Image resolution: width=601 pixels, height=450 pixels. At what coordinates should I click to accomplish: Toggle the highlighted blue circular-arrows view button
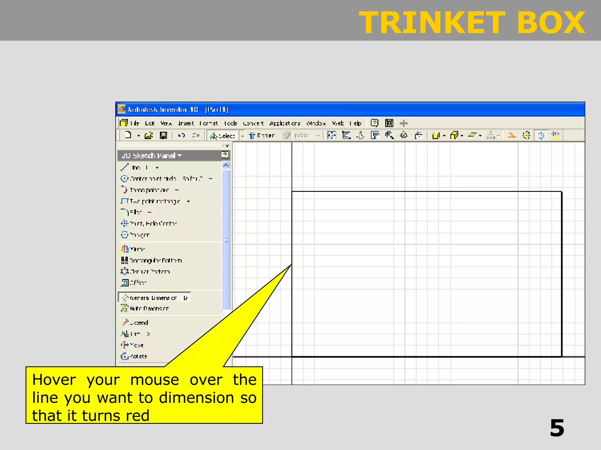click(x=541, y=135)
